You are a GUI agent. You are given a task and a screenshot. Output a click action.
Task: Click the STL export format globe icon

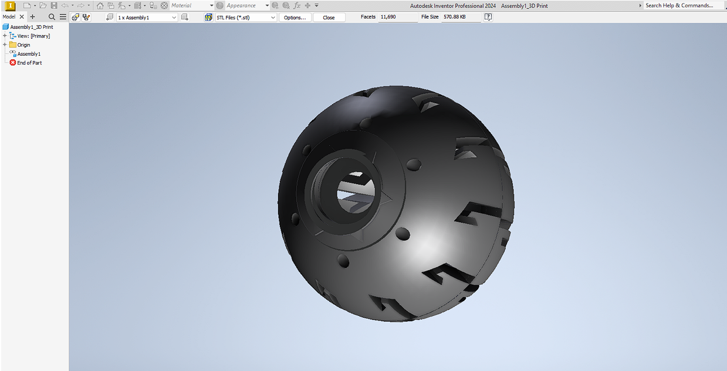(209, 17)
